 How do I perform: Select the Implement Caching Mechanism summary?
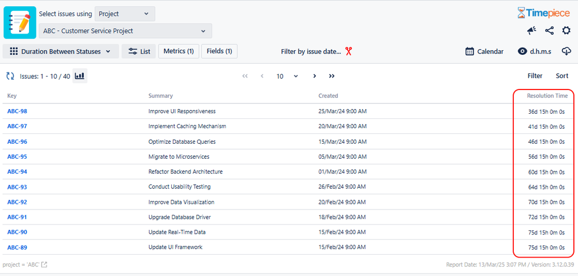click(187, 126)
